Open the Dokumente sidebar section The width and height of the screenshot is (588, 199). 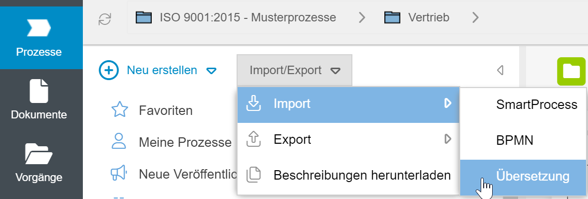pyautogui.click(x=39, y=100)
